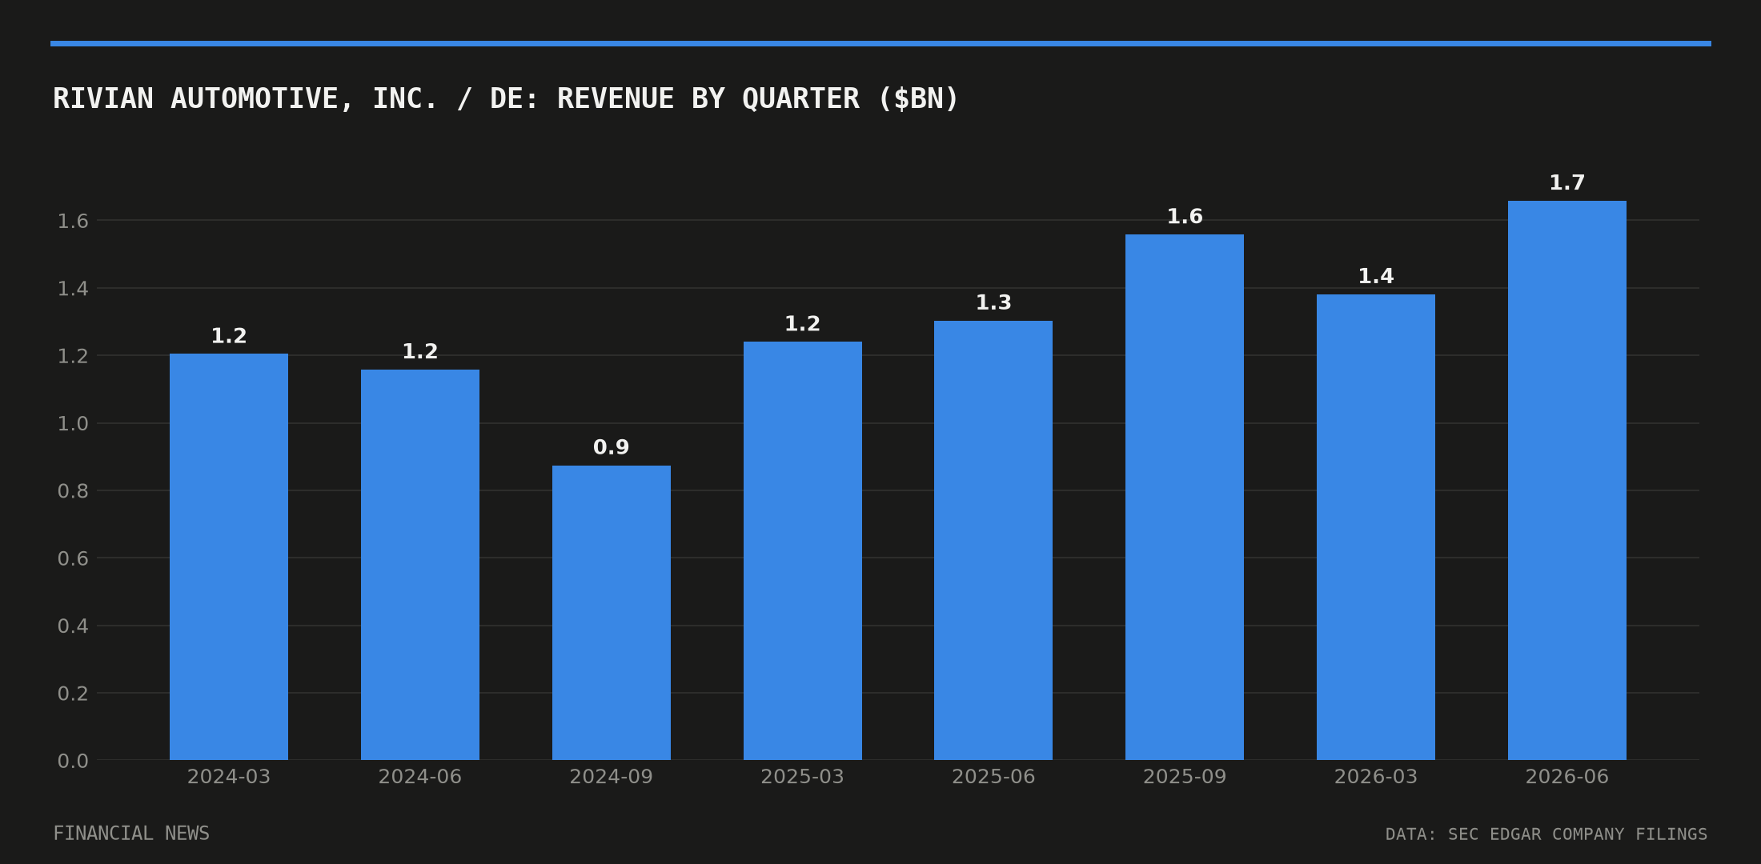This screenshot has width=1761, height=864.
Task: Click the 0.4 y-axis tick label
Action: click(73, 626)
